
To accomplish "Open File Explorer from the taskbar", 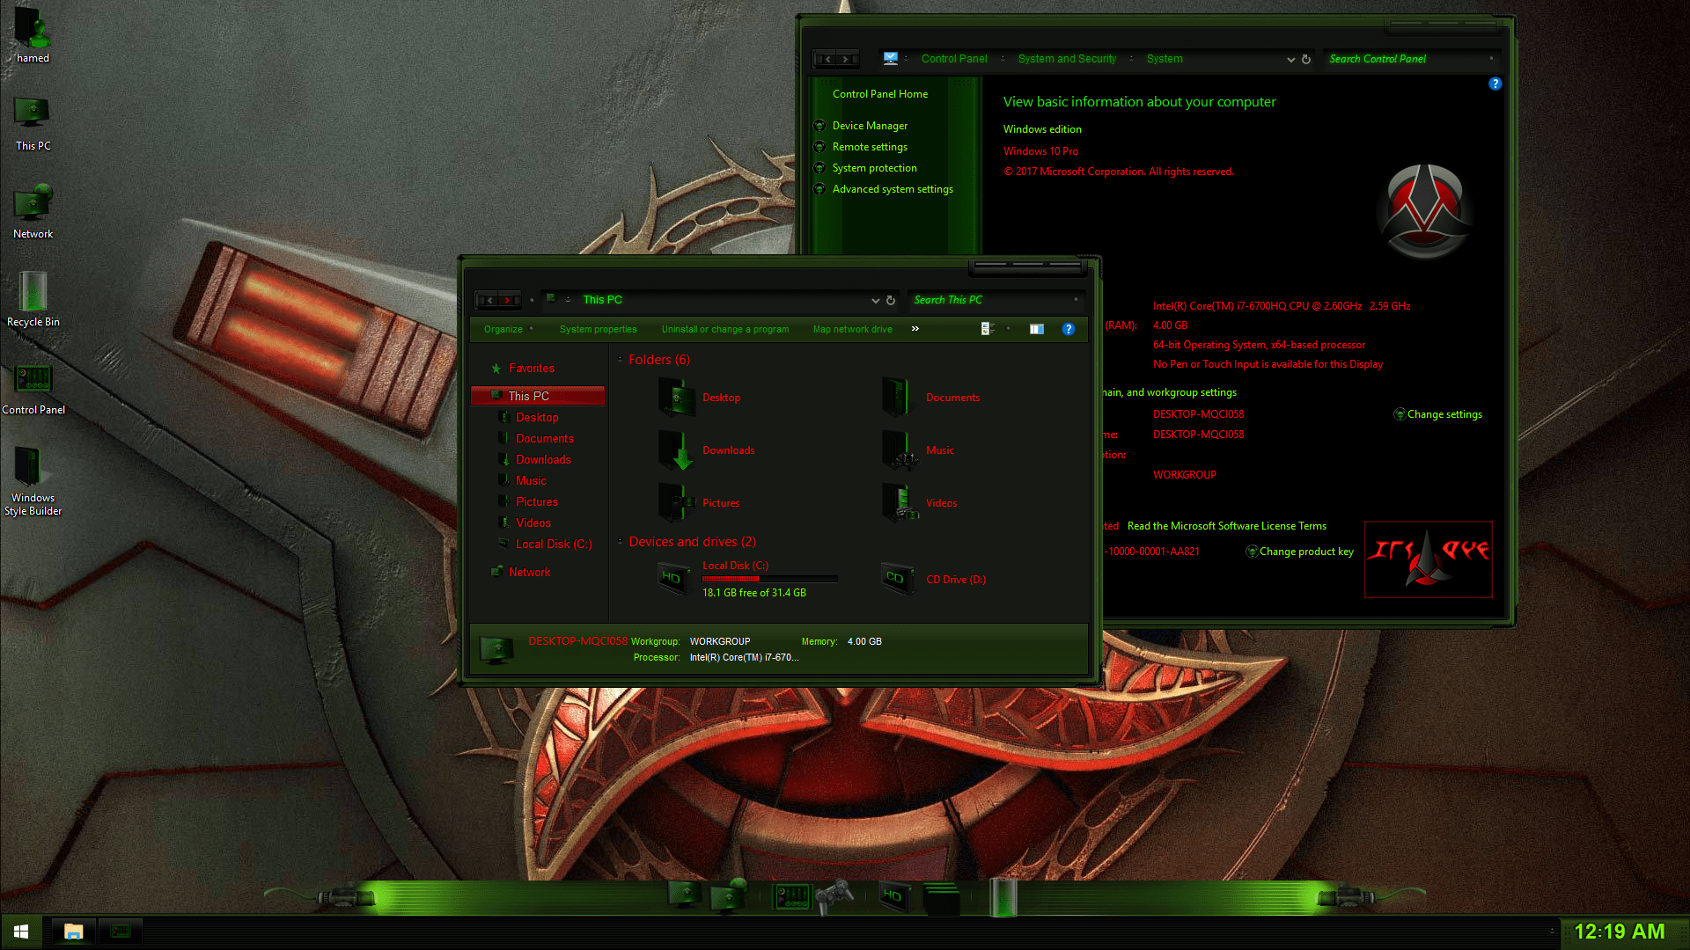I will pyautogui.click(x=73, y=931).
